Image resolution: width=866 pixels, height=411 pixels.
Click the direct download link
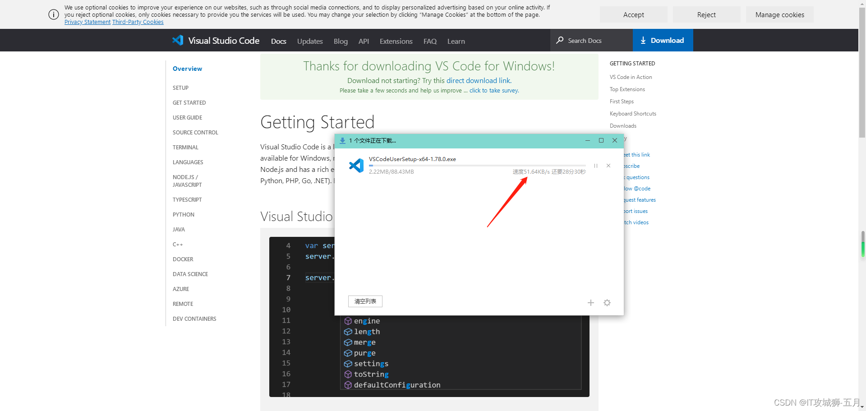479,81
